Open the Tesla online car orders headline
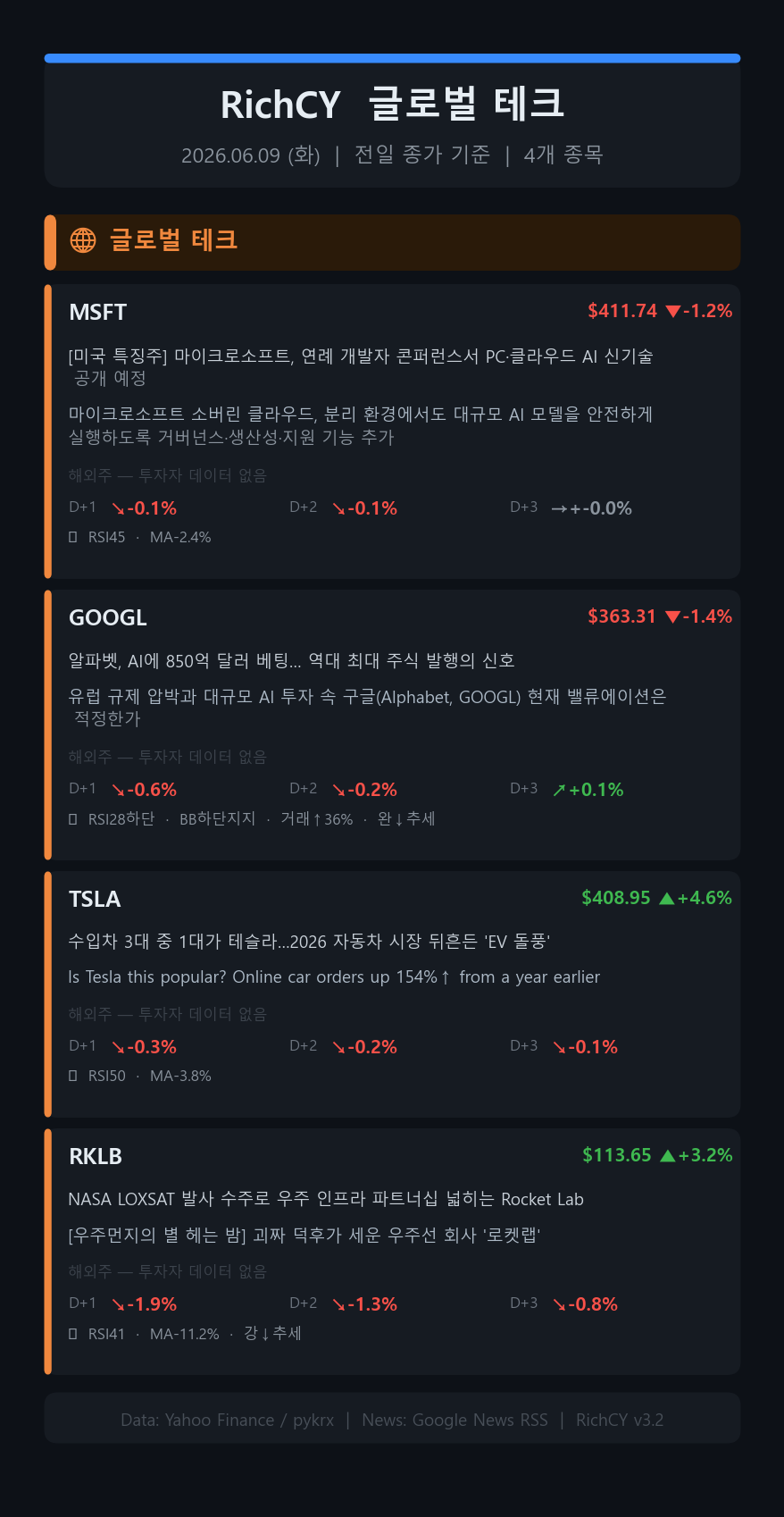The height and width of the screenshot is (1517, 784). 334,977
